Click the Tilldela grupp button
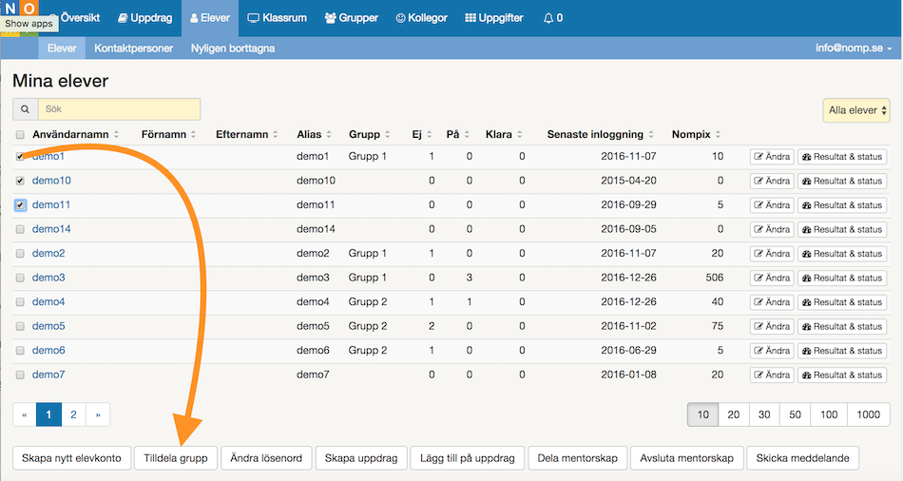Screen dimensions: 903x481 pyautogui.click(x=176, y=458)
